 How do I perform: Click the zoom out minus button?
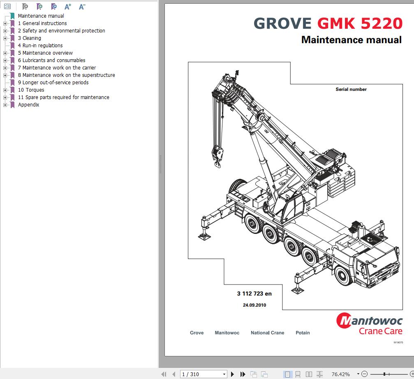click(x=365, y=374)
